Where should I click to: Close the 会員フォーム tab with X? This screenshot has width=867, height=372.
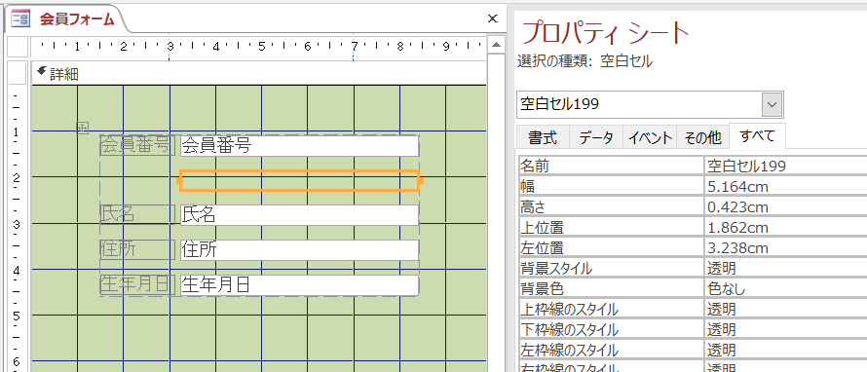[x=493, y=19]
